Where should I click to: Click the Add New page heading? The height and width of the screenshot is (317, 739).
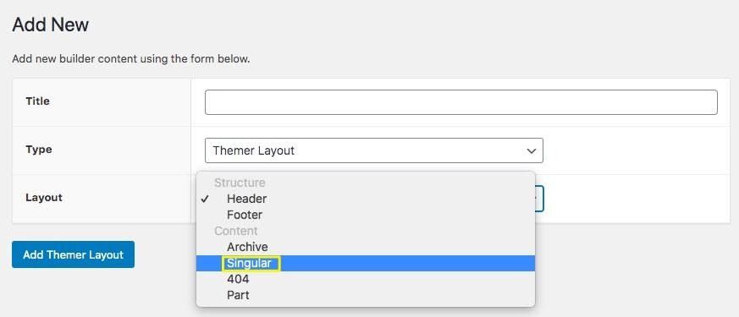51,25
